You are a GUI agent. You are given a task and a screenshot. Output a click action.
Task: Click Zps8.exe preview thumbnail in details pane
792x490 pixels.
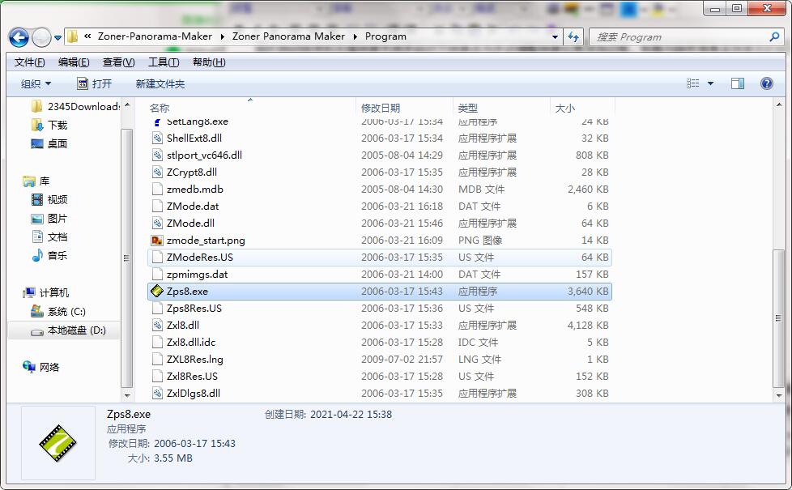tap(58, 443)
